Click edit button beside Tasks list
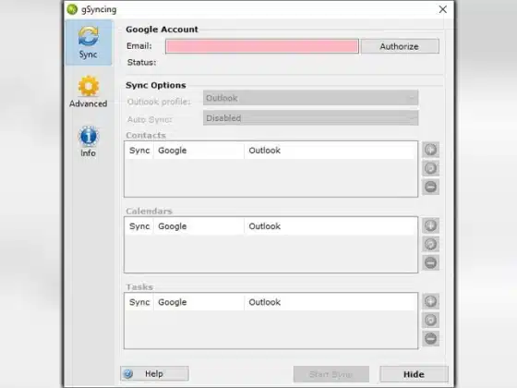 click(430, 320)
